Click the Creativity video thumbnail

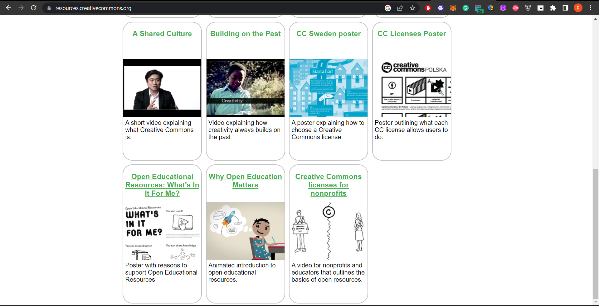[246, 88]
